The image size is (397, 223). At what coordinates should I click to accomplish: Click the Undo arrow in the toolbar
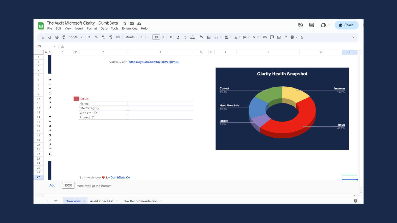click(43, 37)
